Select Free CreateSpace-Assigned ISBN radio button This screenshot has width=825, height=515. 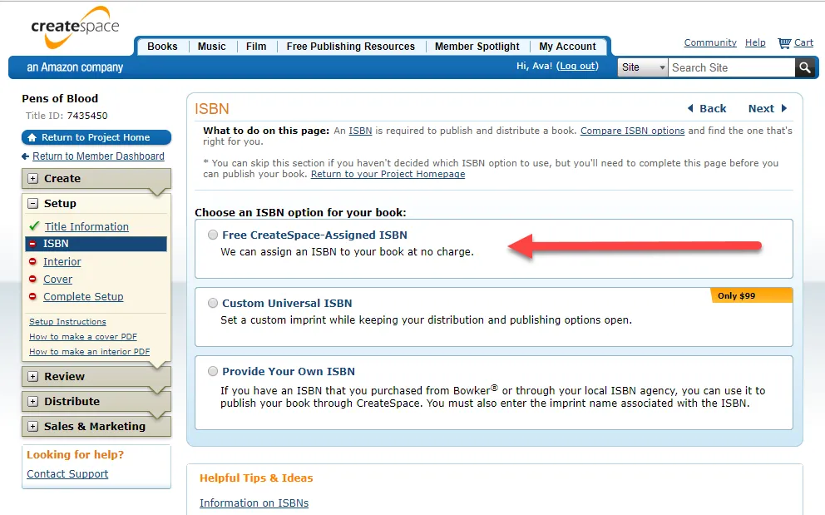click(x=213, y=235)
